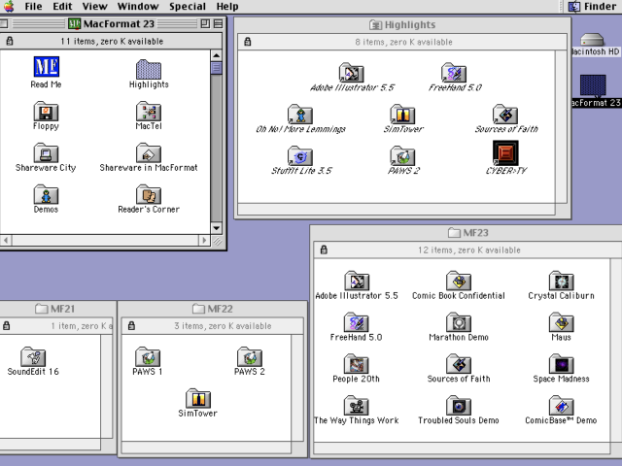Select the Reader's Corner folder

pos(149,194)
